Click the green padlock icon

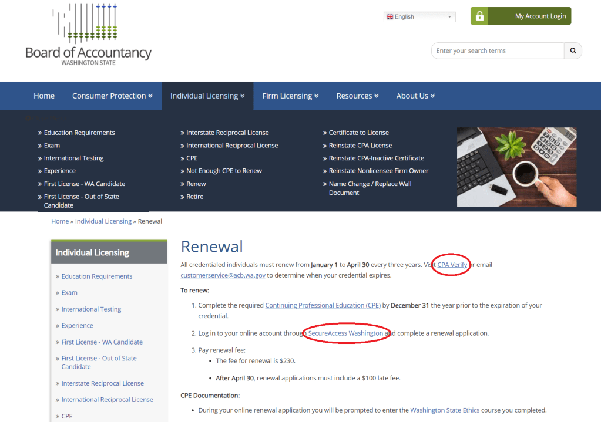(x=480, y=16)
